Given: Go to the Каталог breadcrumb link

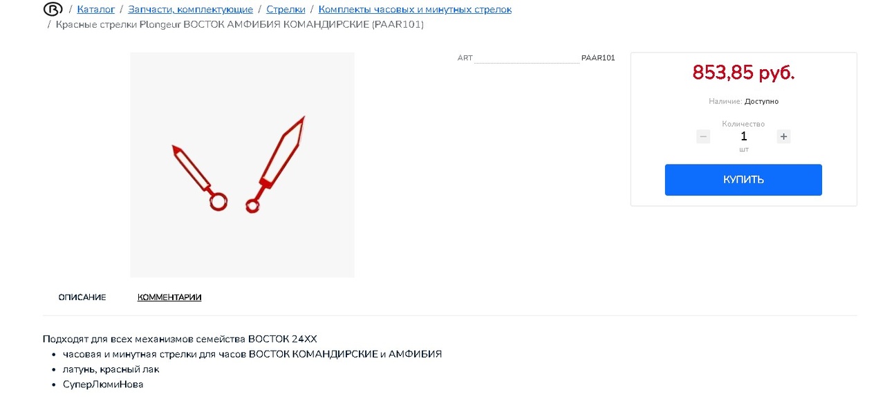Looking at the screenshot, I should 96,10.
